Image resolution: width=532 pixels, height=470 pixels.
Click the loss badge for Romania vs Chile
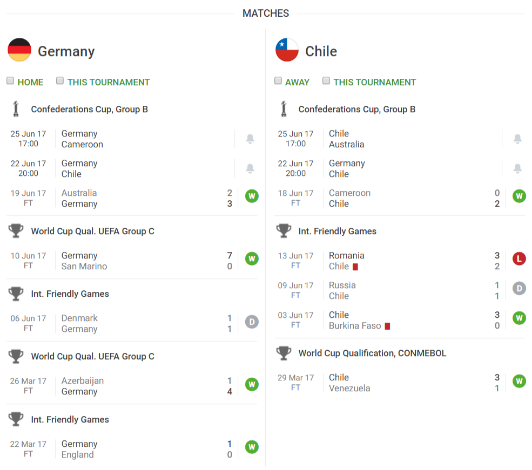tap(519, 259)
